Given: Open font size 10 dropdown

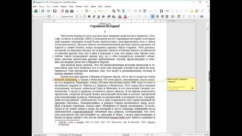Looking at the screenshot, I should coord(84,17).
